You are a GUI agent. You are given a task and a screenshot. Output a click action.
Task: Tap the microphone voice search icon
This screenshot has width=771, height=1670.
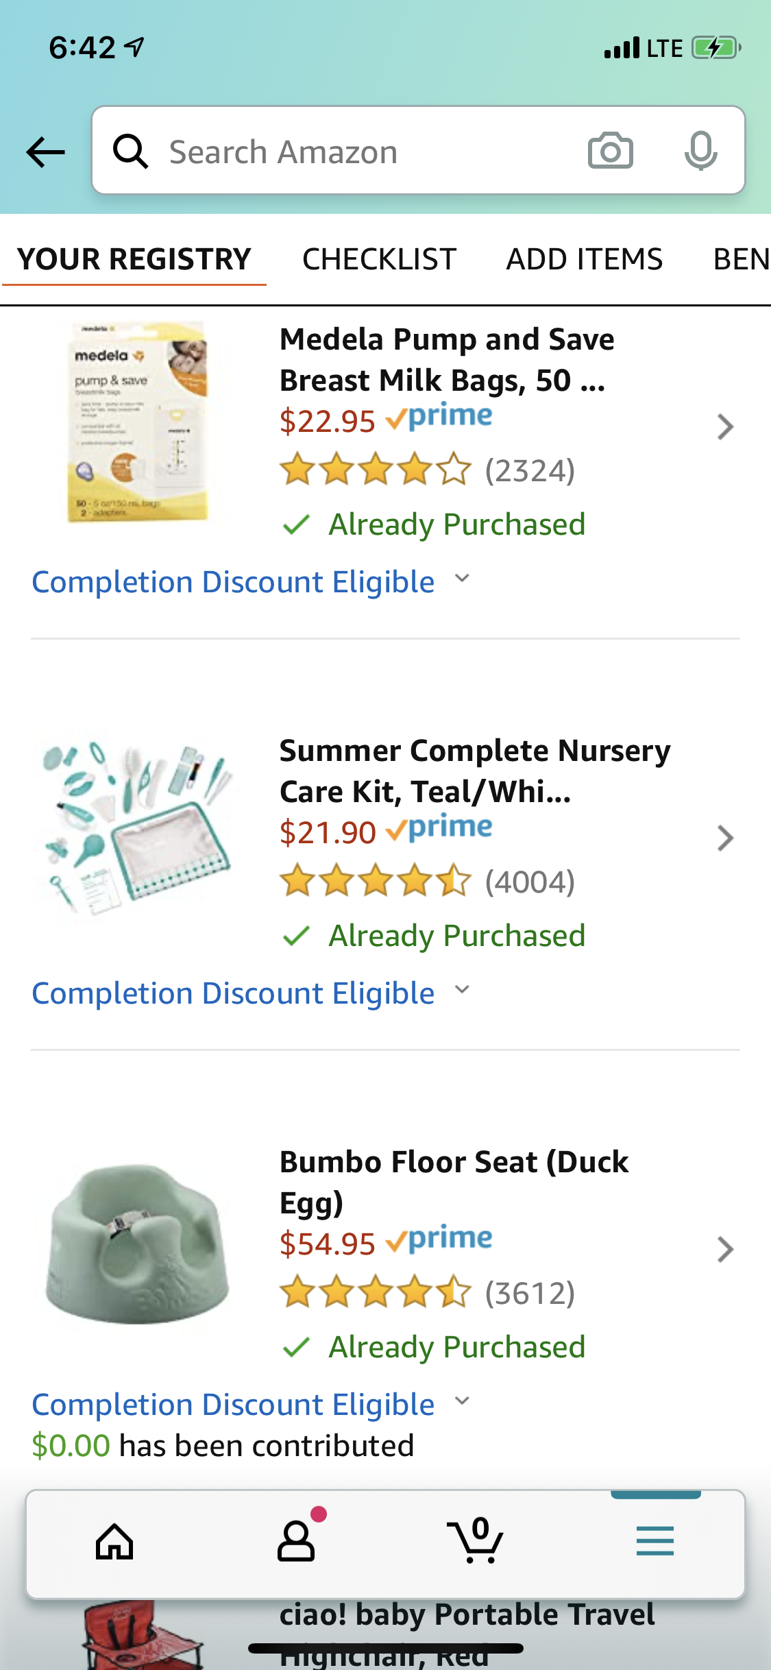700,151
